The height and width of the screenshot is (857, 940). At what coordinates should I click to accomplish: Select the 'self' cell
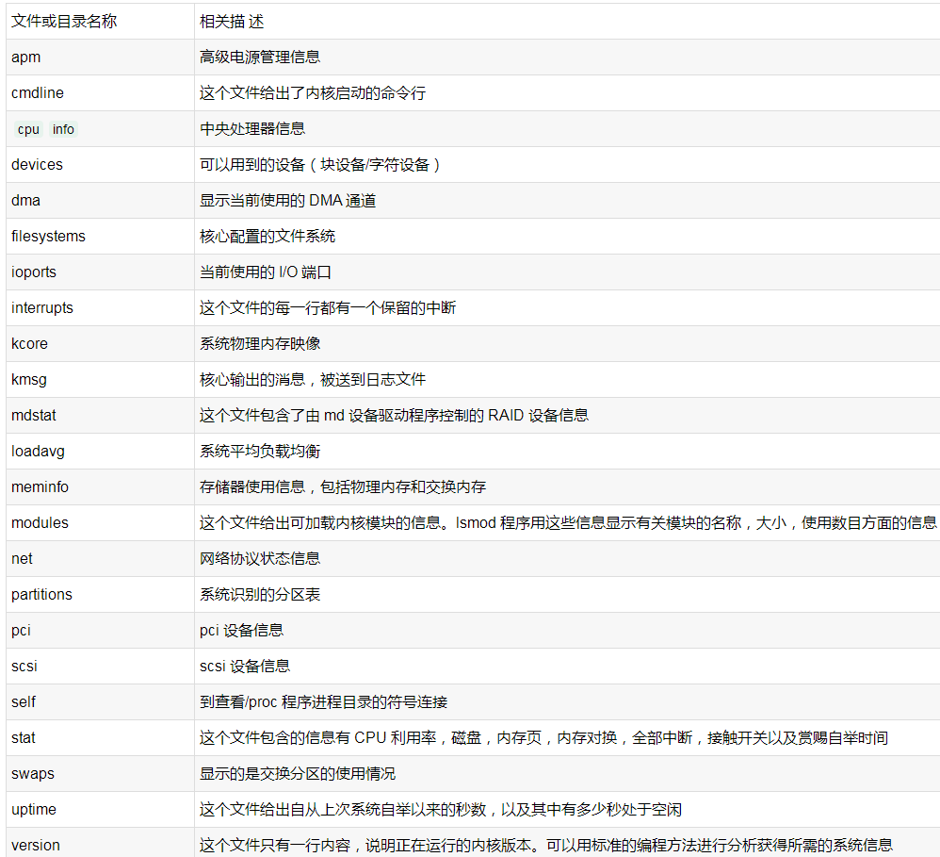click(100, 701)
